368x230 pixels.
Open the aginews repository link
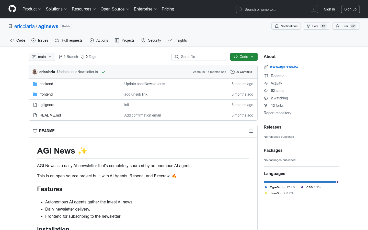[x=48, y=26]
